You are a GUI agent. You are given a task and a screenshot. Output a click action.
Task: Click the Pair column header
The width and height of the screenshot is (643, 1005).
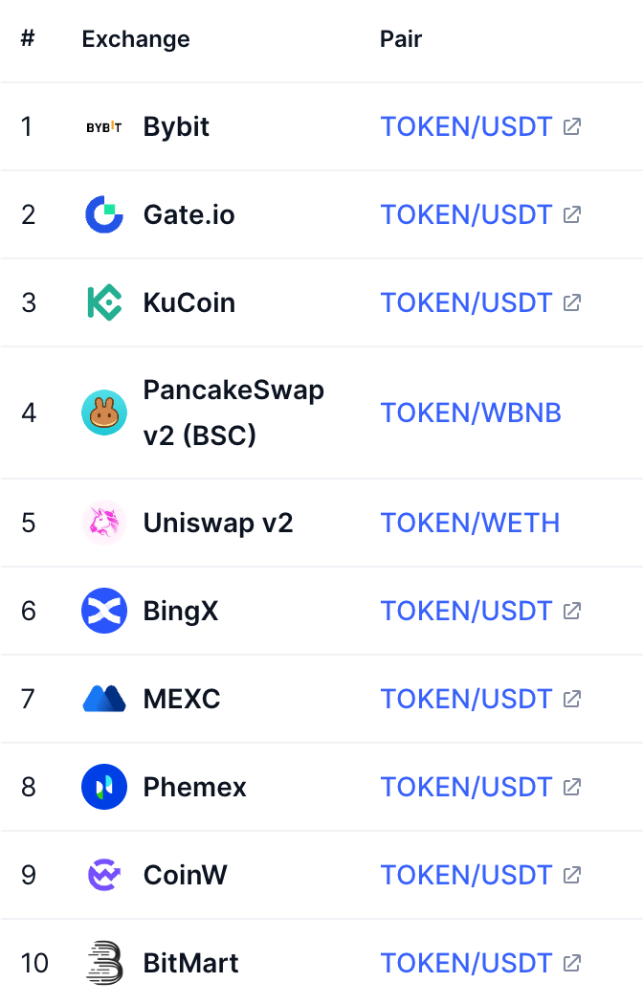click(x=401, y=39)
